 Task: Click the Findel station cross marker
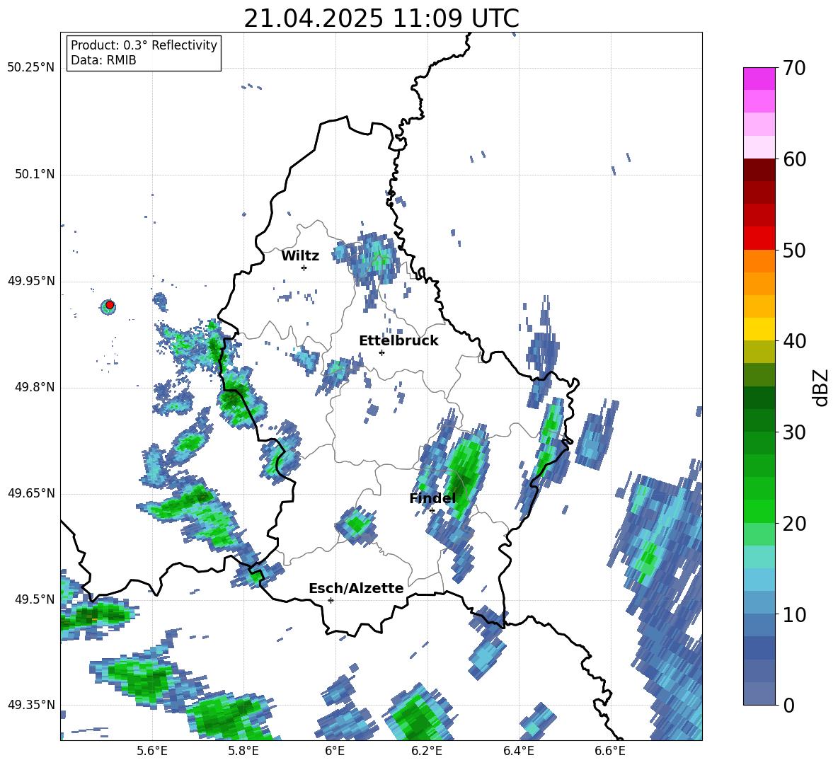(432, 511)
